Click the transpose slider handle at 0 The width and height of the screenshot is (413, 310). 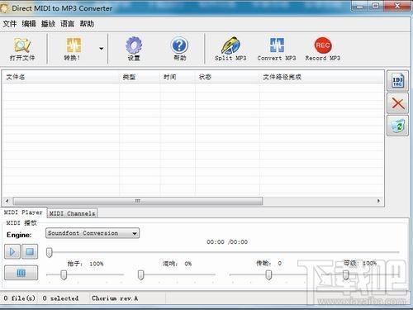pos(268,274)
